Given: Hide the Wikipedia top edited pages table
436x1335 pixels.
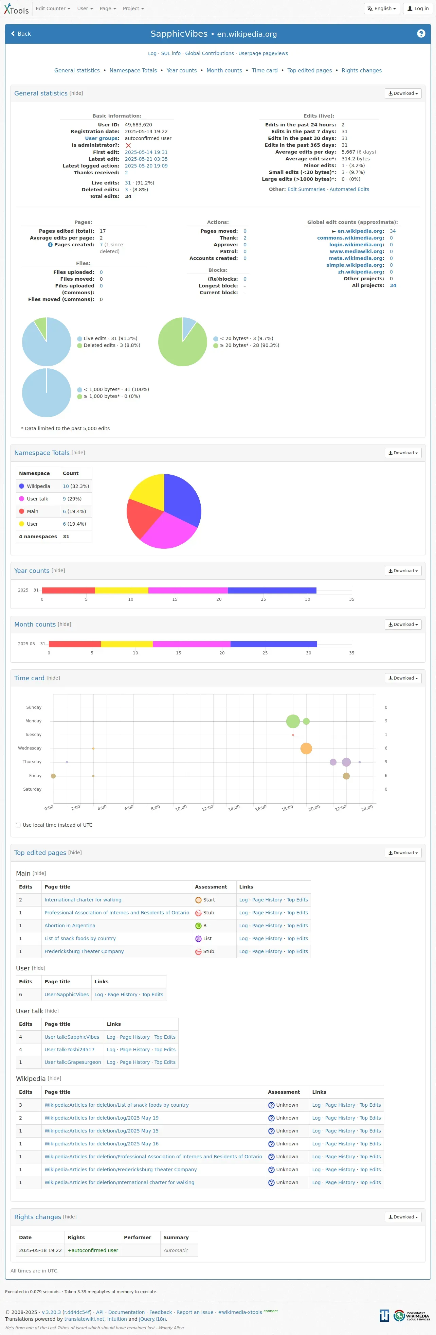Looking at the screenshot, I should pos(54,1078).
